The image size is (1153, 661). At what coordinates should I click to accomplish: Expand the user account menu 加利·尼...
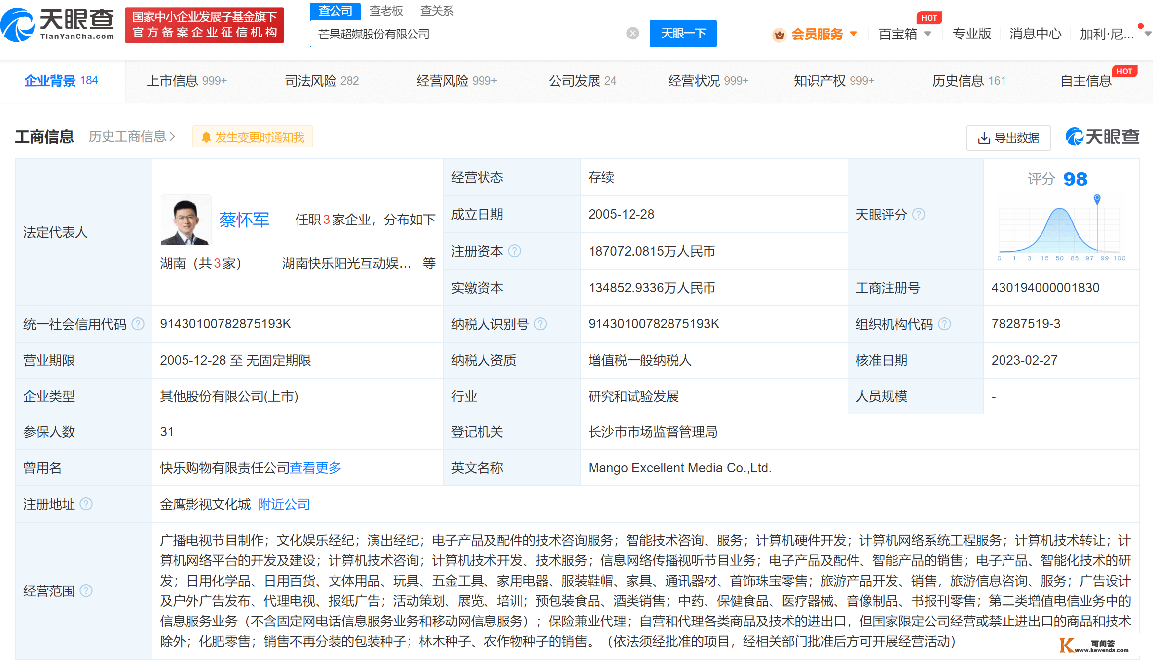[1148, 34]
